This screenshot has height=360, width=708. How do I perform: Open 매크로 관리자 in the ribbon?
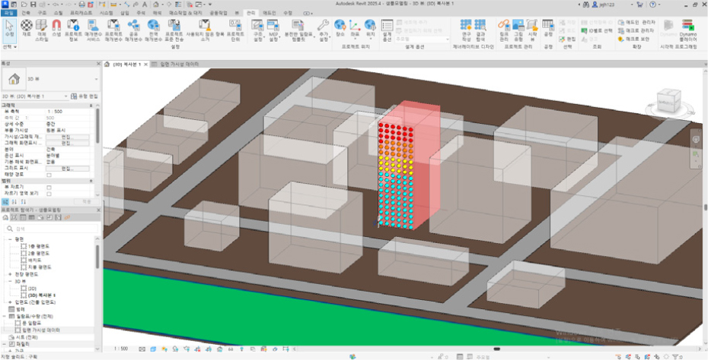pyautogui.click(x=636, y=30)
